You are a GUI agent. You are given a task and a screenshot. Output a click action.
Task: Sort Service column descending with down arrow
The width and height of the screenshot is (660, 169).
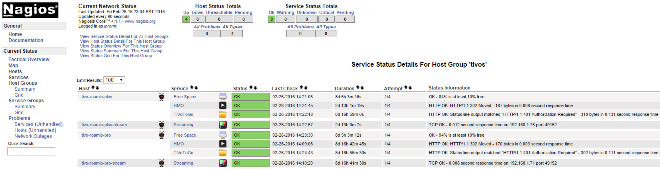[x=196, y=88]
